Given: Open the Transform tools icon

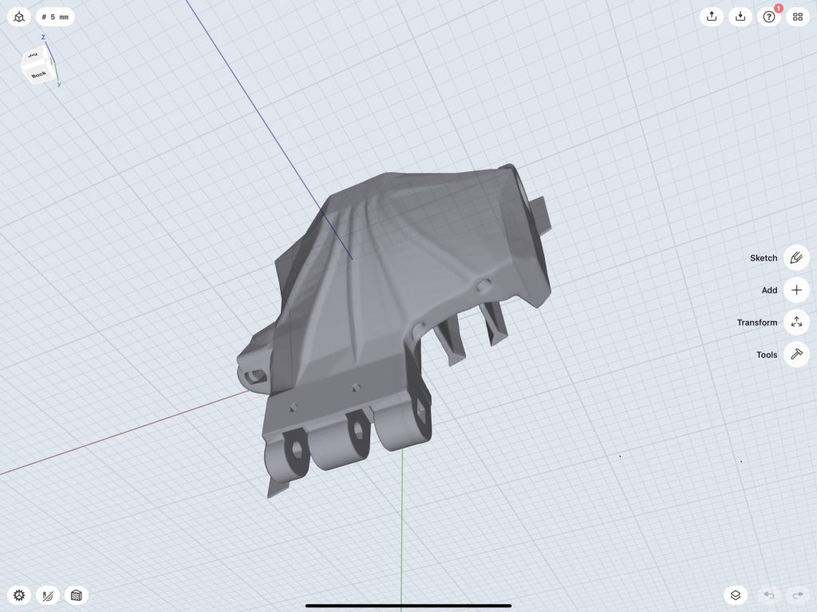Looking at the screenshot, I should 796,322.
